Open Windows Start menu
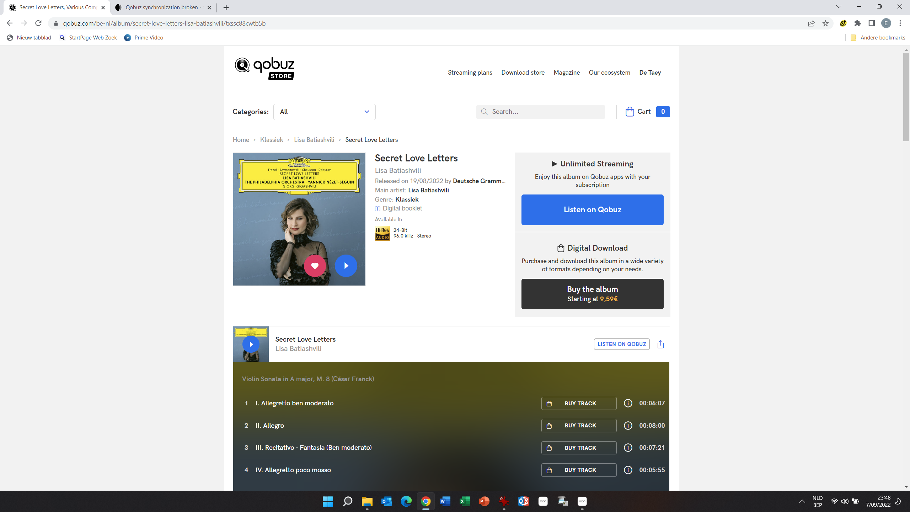Image resolution: width=910 pixels, height=512 pixels. (328, 501)
